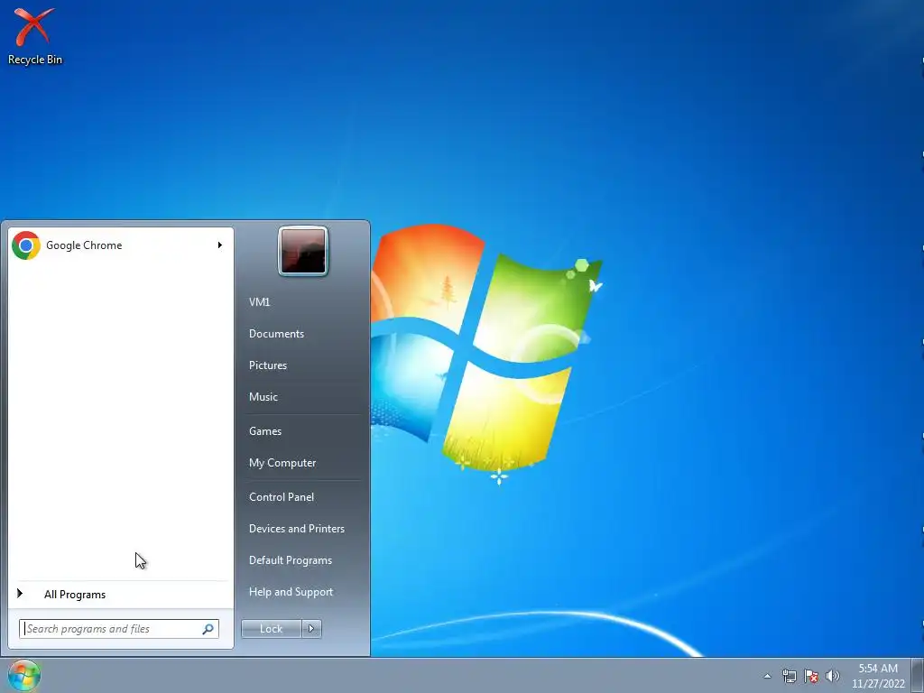Click the Lock button

(x=271, y=629)
